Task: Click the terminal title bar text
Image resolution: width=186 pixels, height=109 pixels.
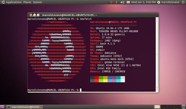Action: click(70, 15)
